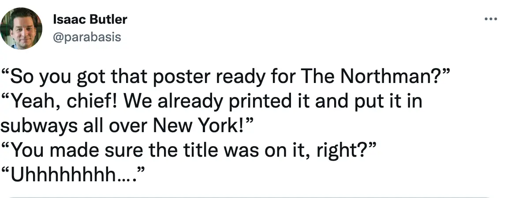
Task: Click Isaac Butler's profile avatar
Action: [x=21, y=28]
